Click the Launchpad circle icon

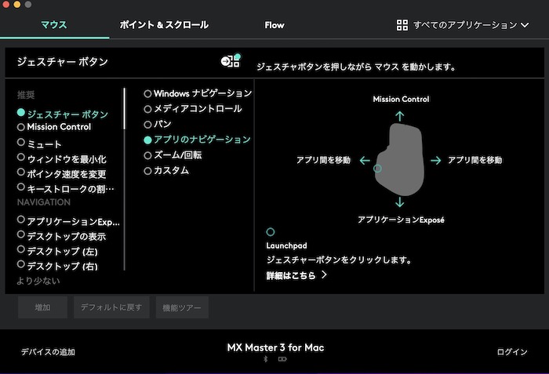[271, 232]
